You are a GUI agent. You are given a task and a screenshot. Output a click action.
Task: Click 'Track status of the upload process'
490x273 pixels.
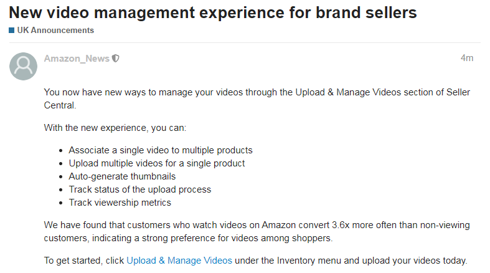(140, 189)
